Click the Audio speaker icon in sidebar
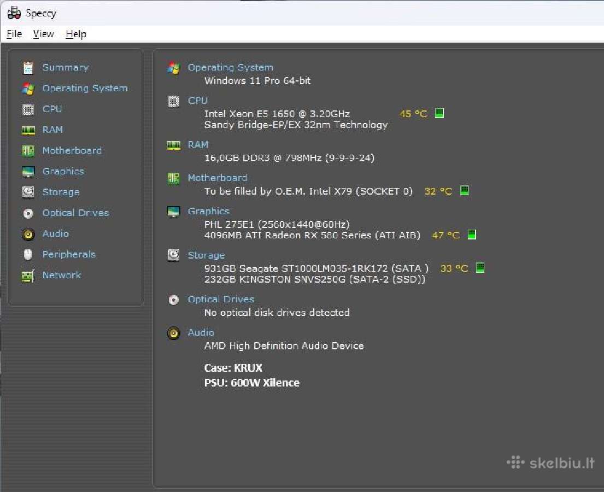The height and width of the screenshot is (492, 604). (x=28, y=234)
